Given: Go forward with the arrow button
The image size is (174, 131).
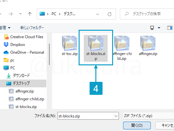Looking at the screenshot, I should tap(11, 14).
